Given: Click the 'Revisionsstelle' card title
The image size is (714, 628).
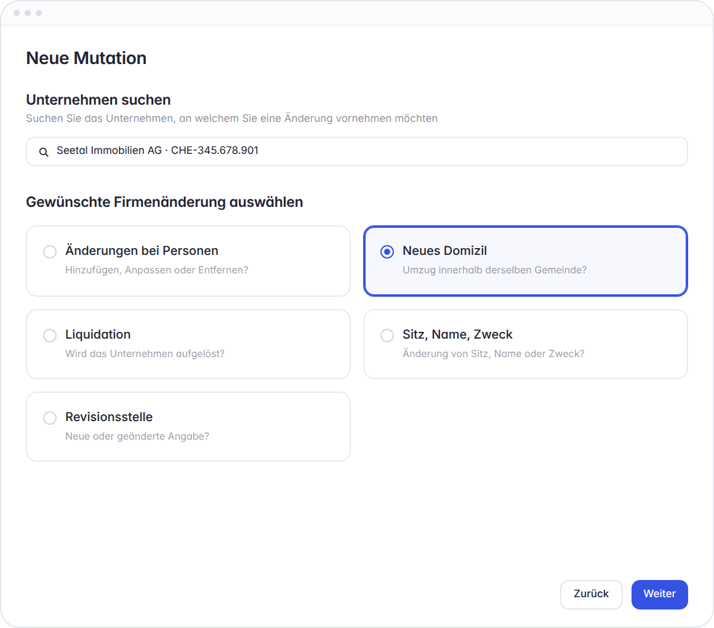Looking at the screenshot, I should [109, 417].
